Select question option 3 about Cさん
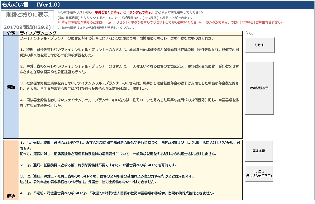This screenshot has width=315, height=204. tap(130, 86)
